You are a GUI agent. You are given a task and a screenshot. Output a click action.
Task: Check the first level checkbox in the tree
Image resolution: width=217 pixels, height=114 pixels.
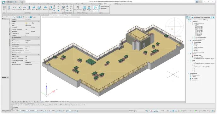pyautogui.click(x=196, y=26)
